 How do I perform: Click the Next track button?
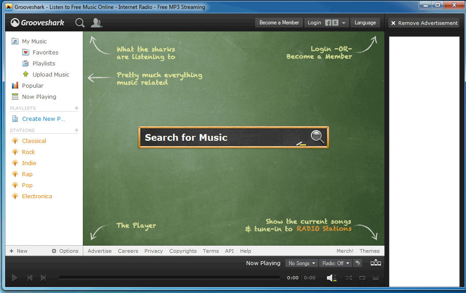click(x=43, y=278)
